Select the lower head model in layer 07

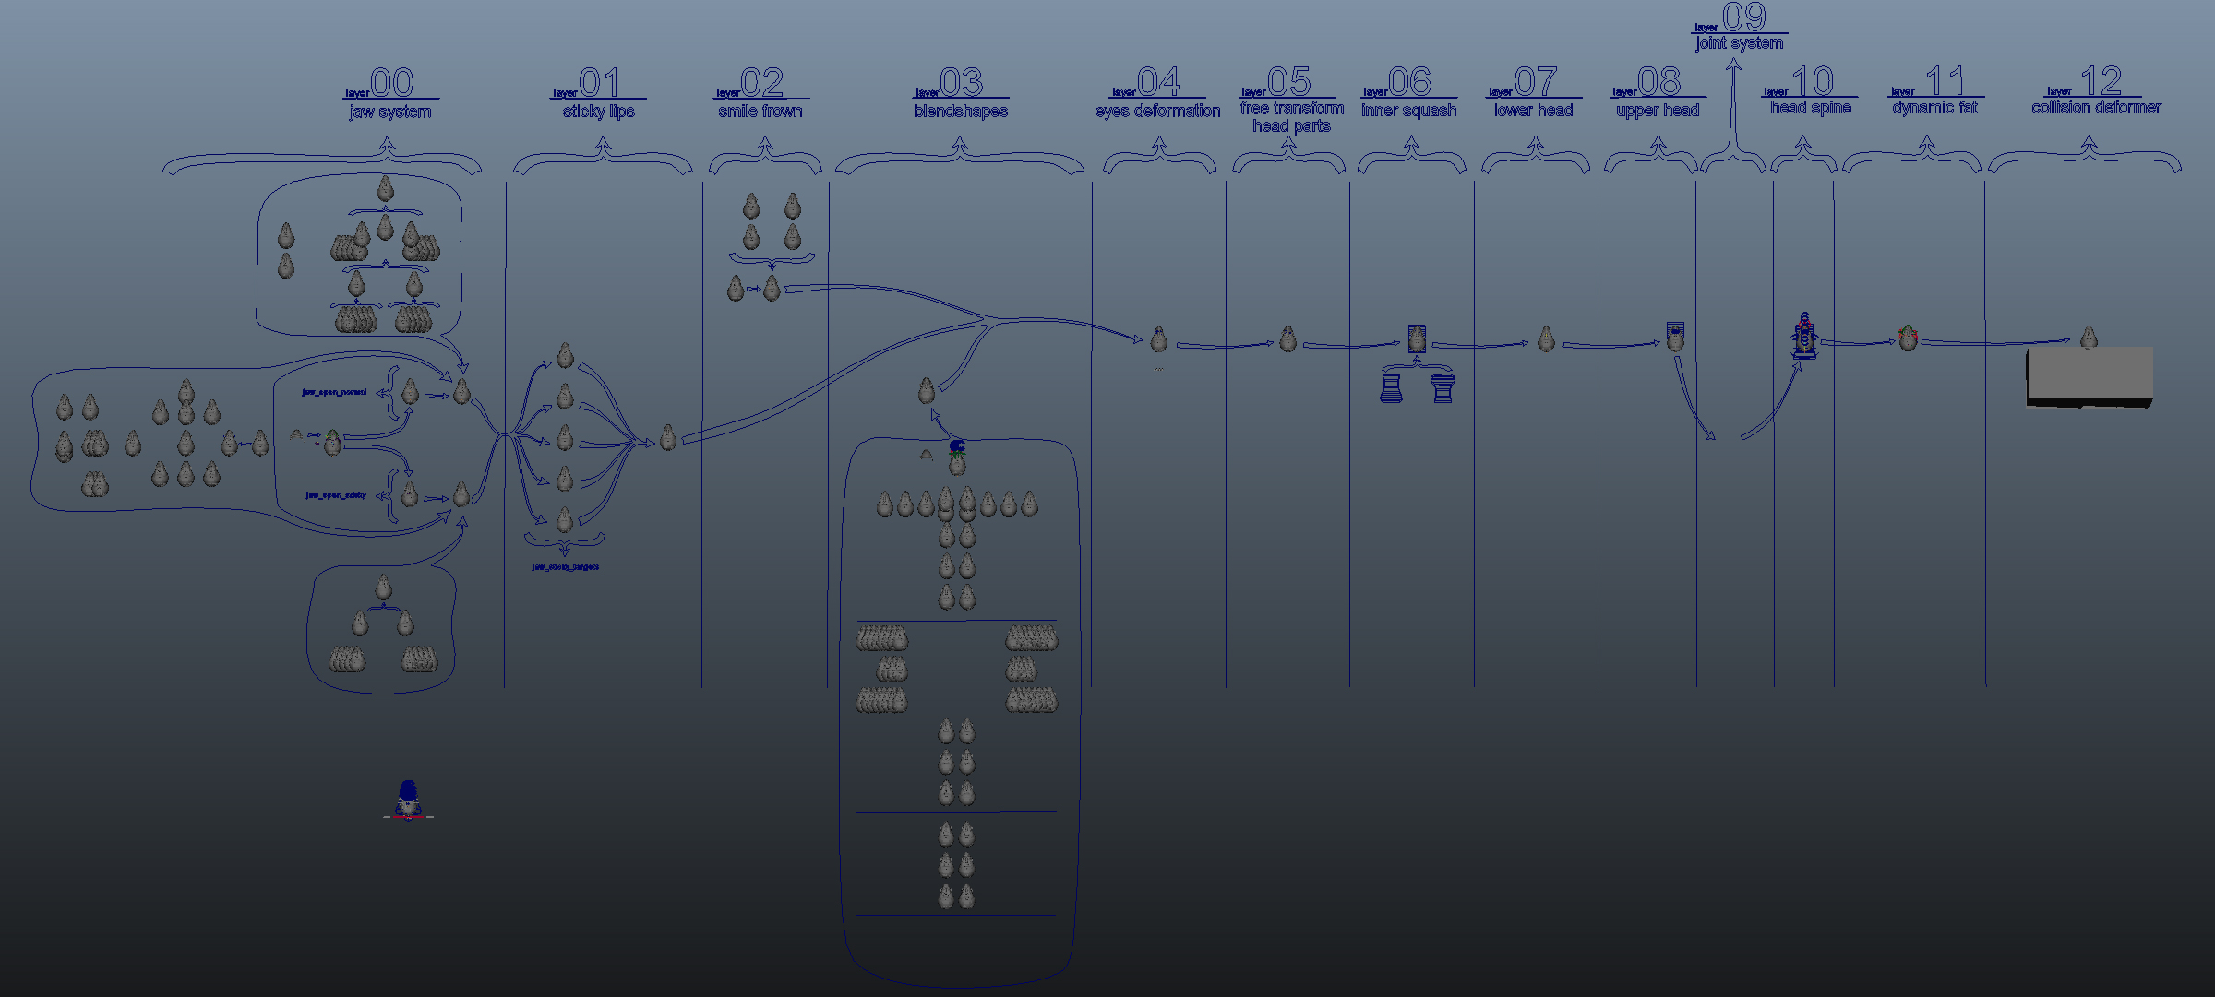pos(1547,339)
